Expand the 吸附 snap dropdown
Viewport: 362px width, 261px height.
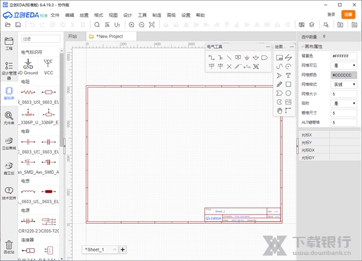344,104
